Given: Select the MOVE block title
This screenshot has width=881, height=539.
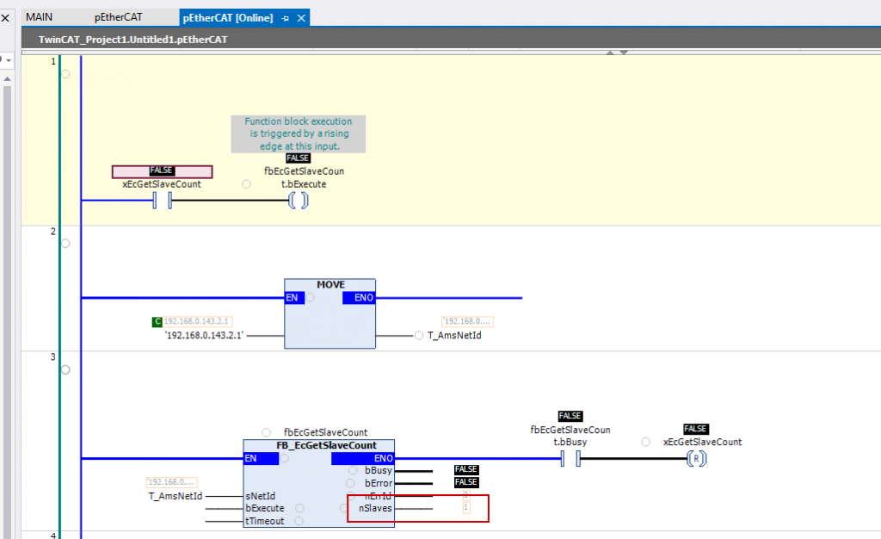Looking at the screenshot, I should point(330,284).
